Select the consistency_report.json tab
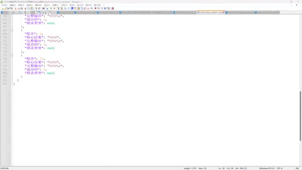The image size is (302, 170). 210,12
